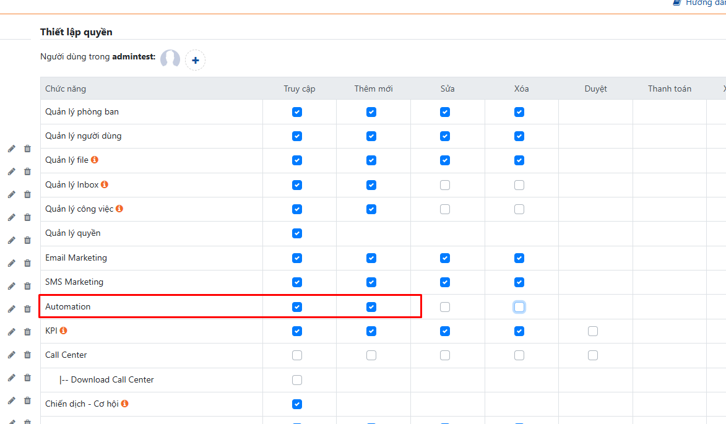Add a user with the plus icon
Viewport: 726px width, 424px height.
tap(195, 60)
